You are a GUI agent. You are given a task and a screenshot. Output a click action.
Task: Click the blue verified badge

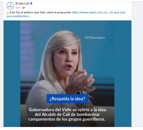[x=31, y=4]
